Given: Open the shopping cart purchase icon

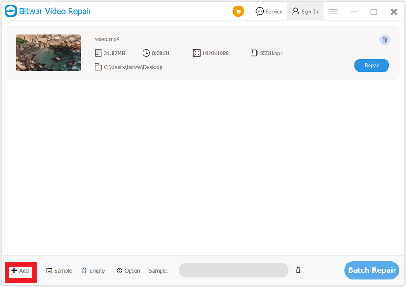Looking at the screenshot, I should tap(238, 12).
